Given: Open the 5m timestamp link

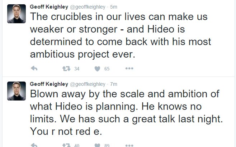Looking at the screenshot, I should (113, 7).
